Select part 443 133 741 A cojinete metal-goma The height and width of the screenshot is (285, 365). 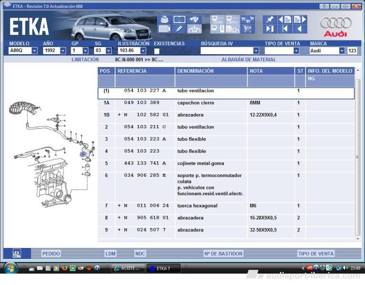point(226,166)
